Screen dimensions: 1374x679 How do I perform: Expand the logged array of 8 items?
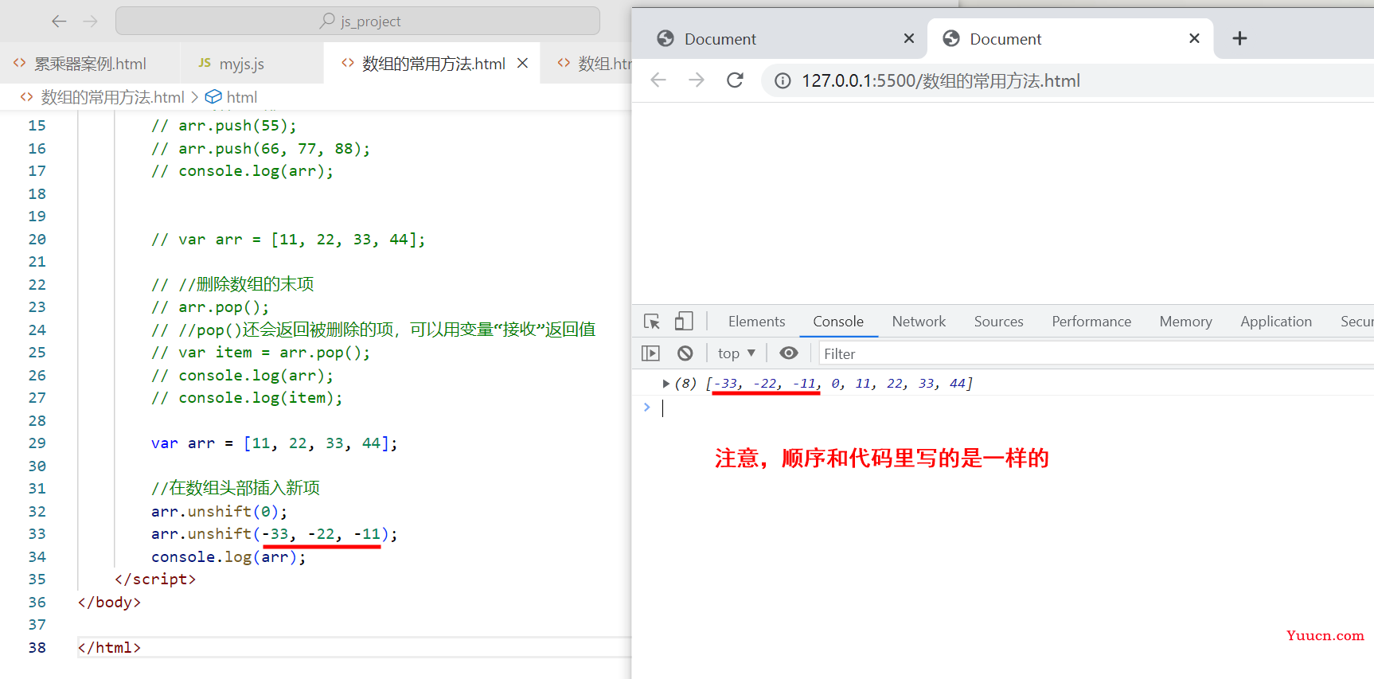[666, 384]
